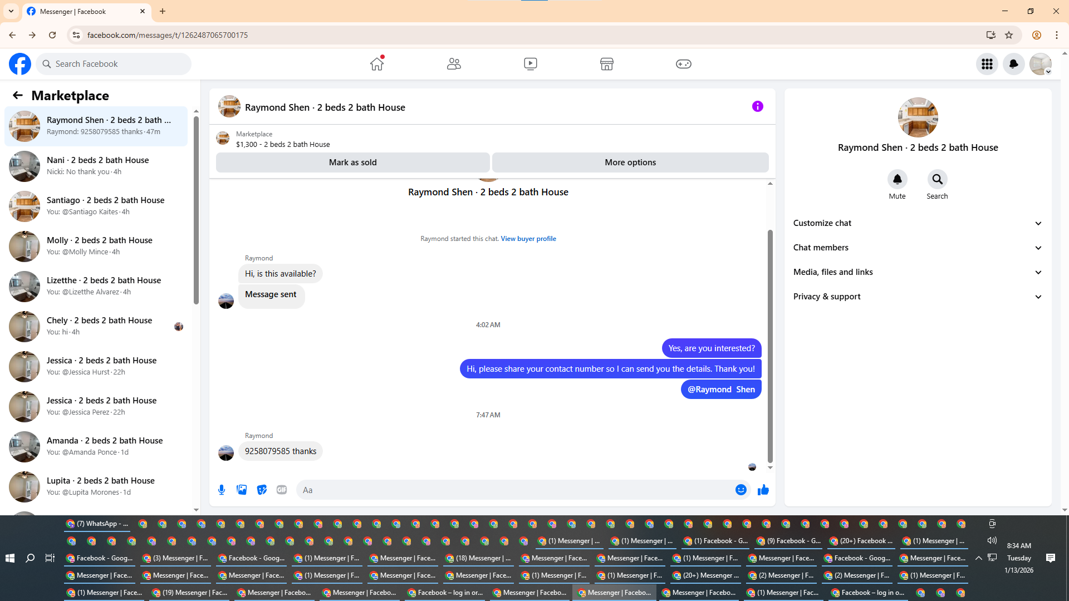Open the Nani 2 beds conversation

97,166
